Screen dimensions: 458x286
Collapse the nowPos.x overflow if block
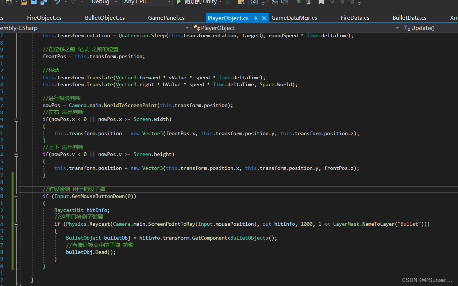coord(16,119)
